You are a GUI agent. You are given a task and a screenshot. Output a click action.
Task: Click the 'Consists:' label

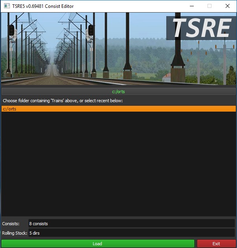(x=11, y=224)
